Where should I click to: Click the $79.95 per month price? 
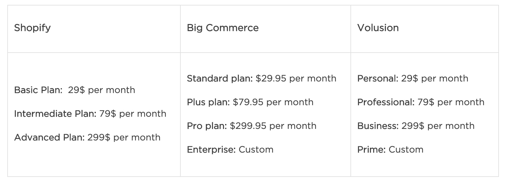tap(273, 102)
